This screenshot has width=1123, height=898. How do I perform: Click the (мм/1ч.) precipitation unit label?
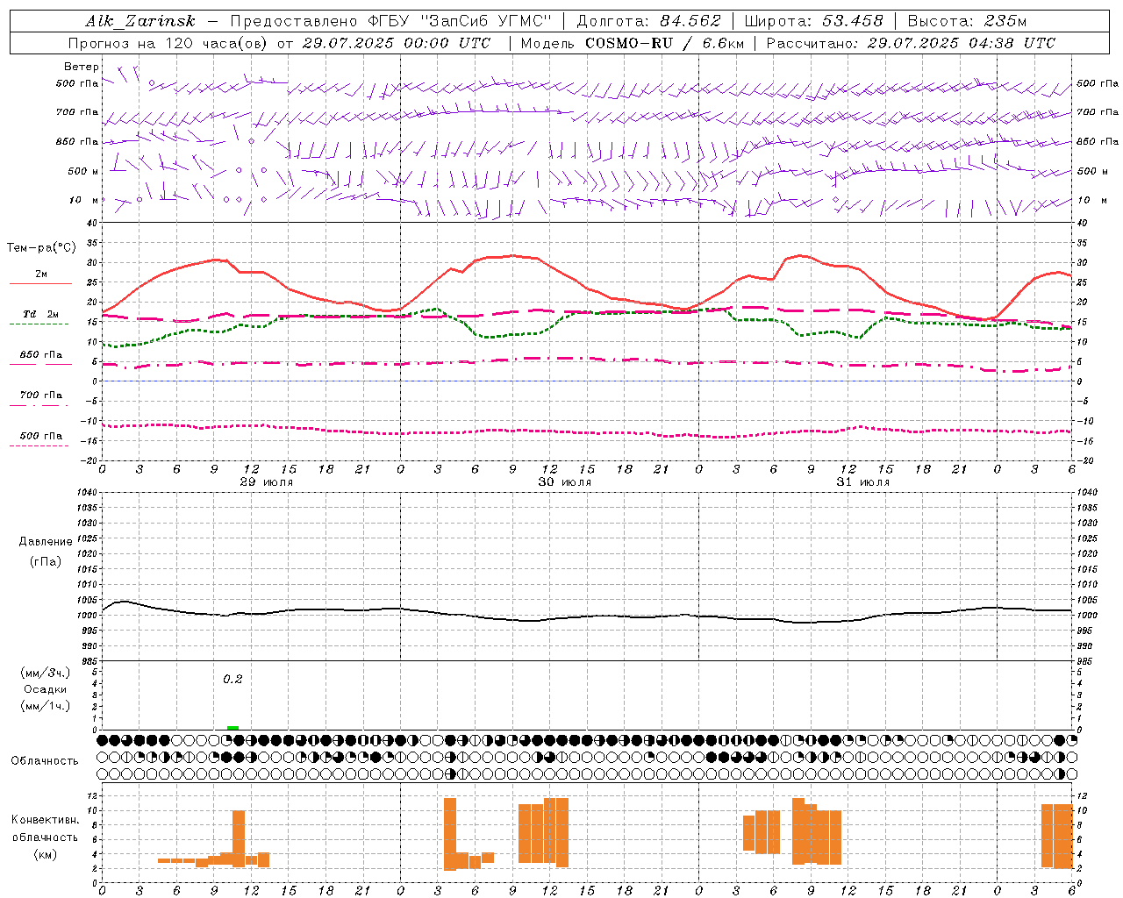pyautogui.click(x=46, y=706)
